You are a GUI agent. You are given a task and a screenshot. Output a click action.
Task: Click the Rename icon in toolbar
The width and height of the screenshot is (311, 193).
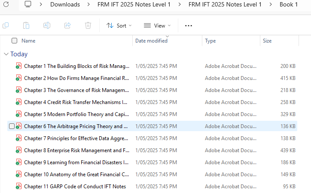[47, 25]
